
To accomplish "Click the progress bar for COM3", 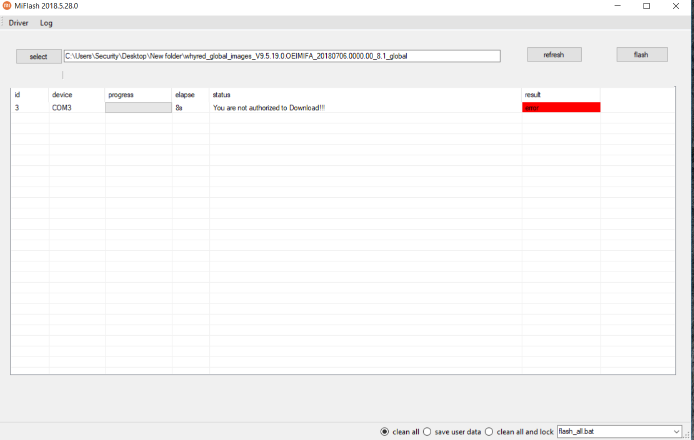I will tap(138, 107).
